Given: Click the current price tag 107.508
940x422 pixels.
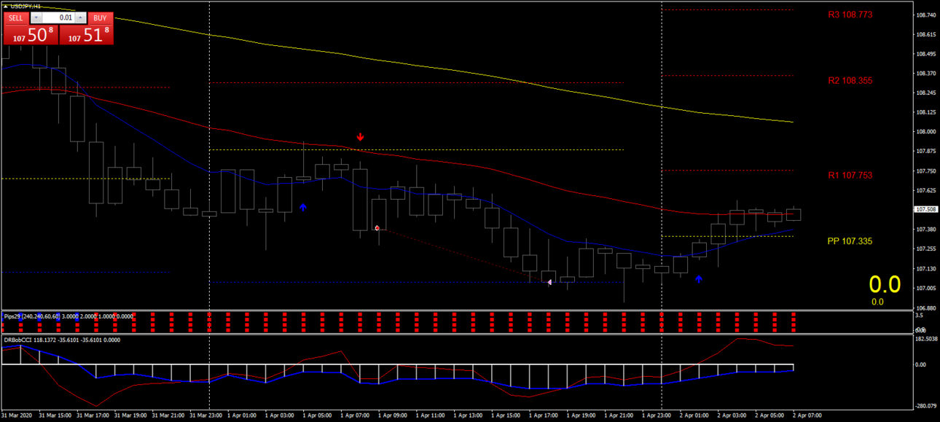Looking at the screenshot, I should point(925,209).
